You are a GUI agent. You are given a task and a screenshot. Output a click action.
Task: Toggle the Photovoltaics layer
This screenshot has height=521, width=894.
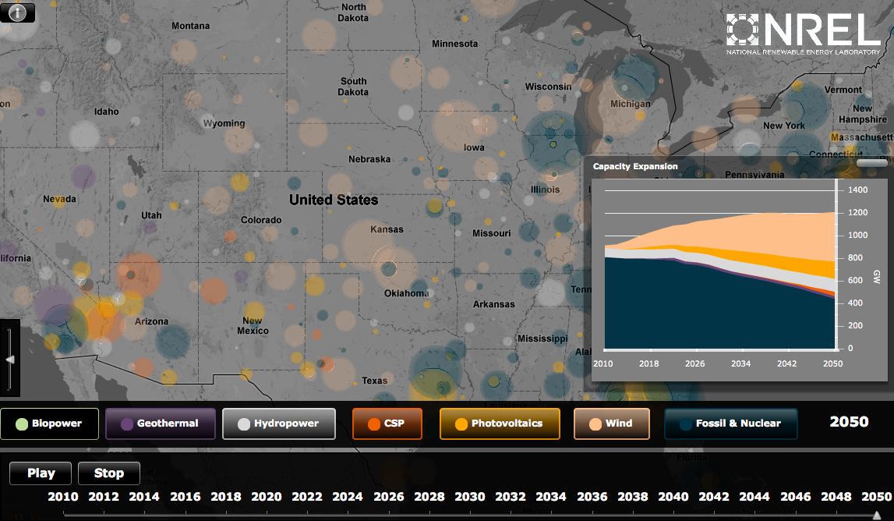coord(500,424)
